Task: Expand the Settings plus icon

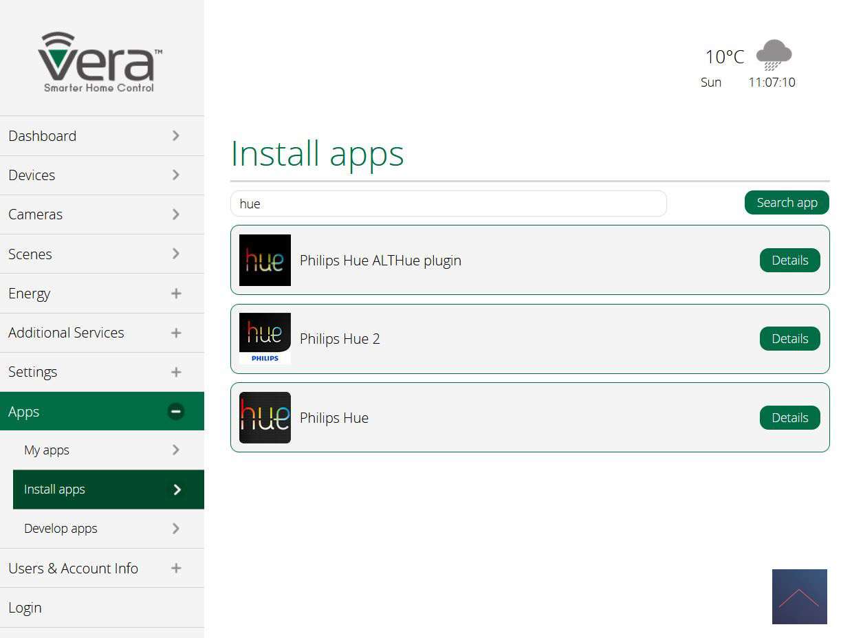Action: (176, 372)
